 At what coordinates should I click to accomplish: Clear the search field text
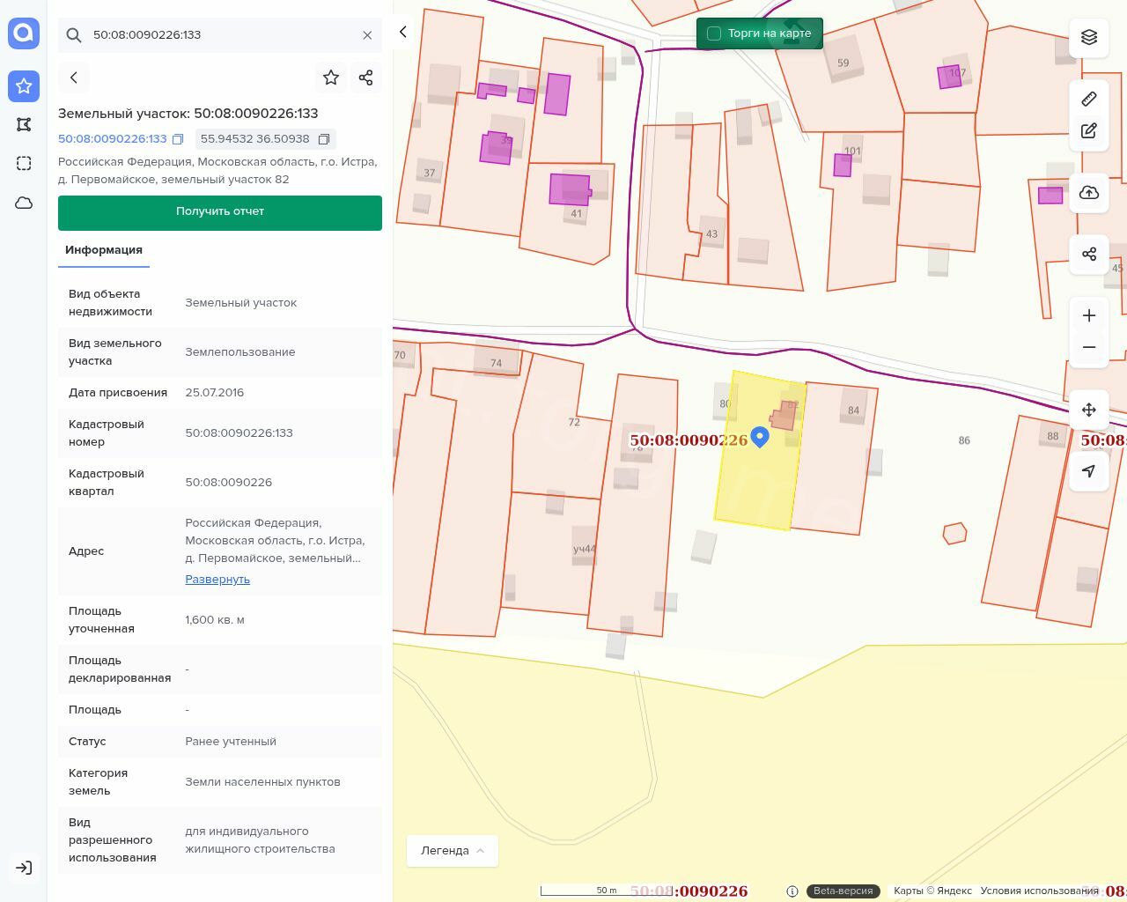pyautogui.click(x=367, y=35)
